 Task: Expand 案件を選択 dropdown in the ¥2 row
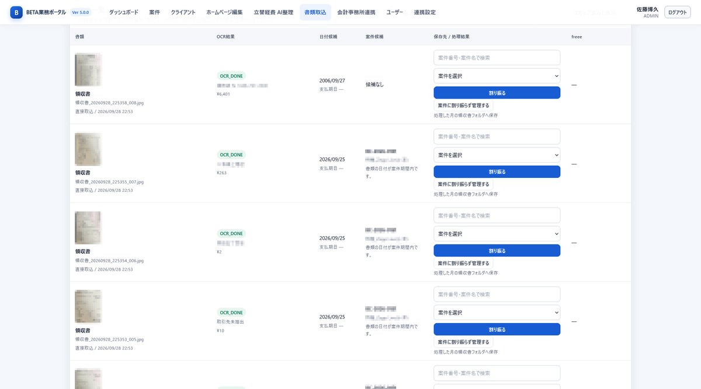pyautogui.click(x=497, y=234)
